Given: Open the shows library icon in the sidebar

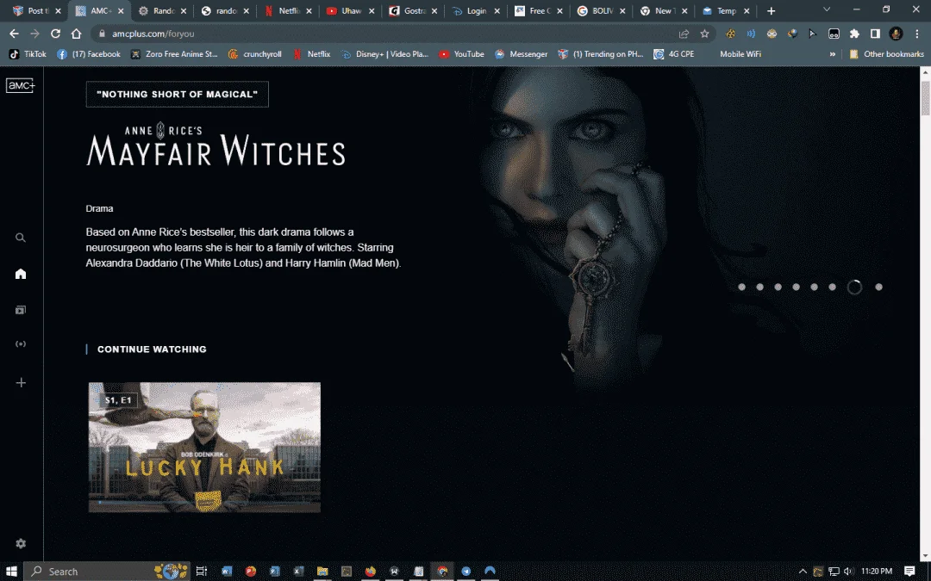Looking at the screenshot, I should 21,310.
